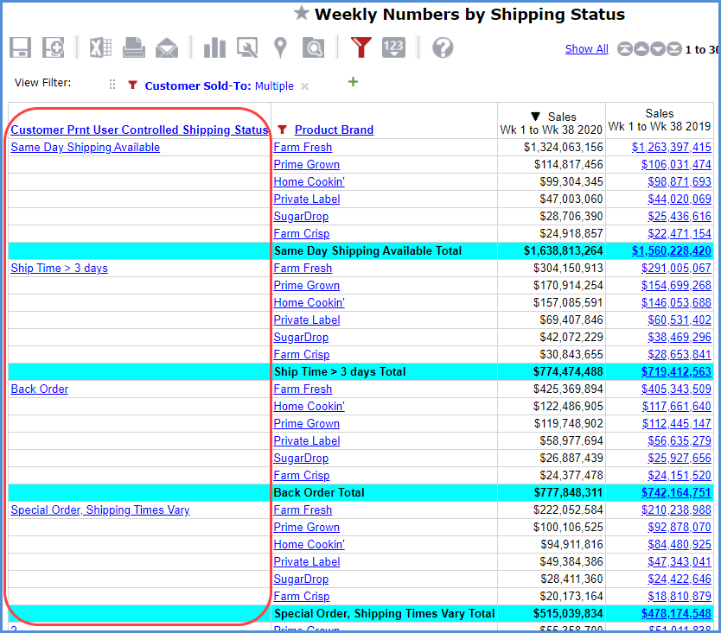Click the map pin icon
Screen dimensions: 721x633
280,47
